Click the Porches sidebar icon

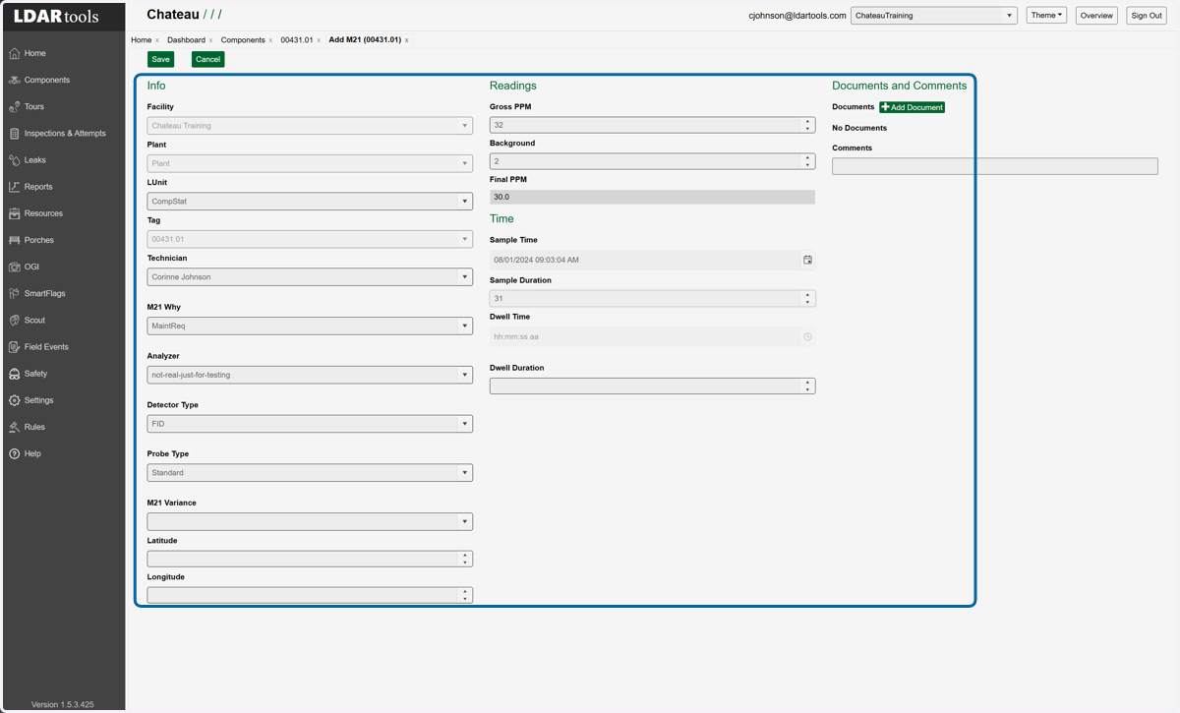(14, 240)
